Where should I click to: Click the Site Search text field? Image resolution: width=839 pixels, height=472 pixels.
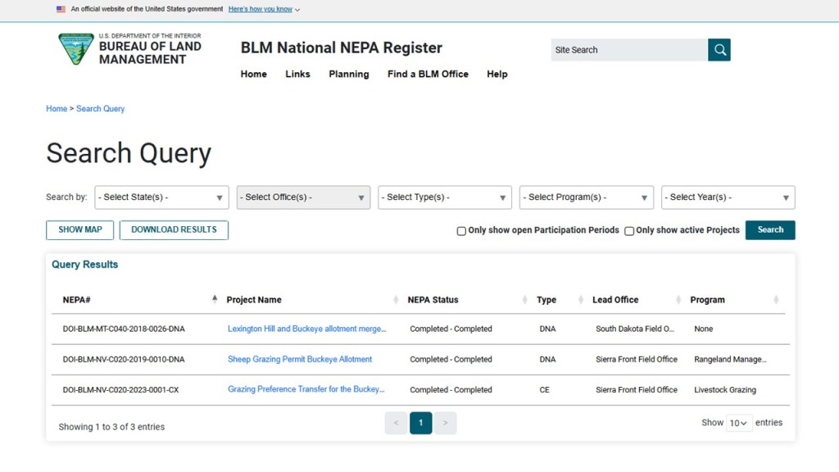tap(628, 50)
